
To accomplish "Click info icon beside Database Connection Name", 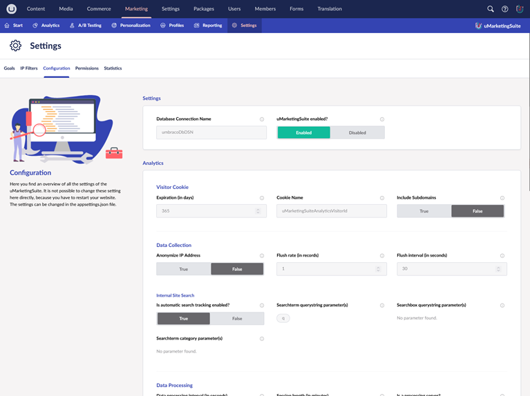I will tap(262, 119).
